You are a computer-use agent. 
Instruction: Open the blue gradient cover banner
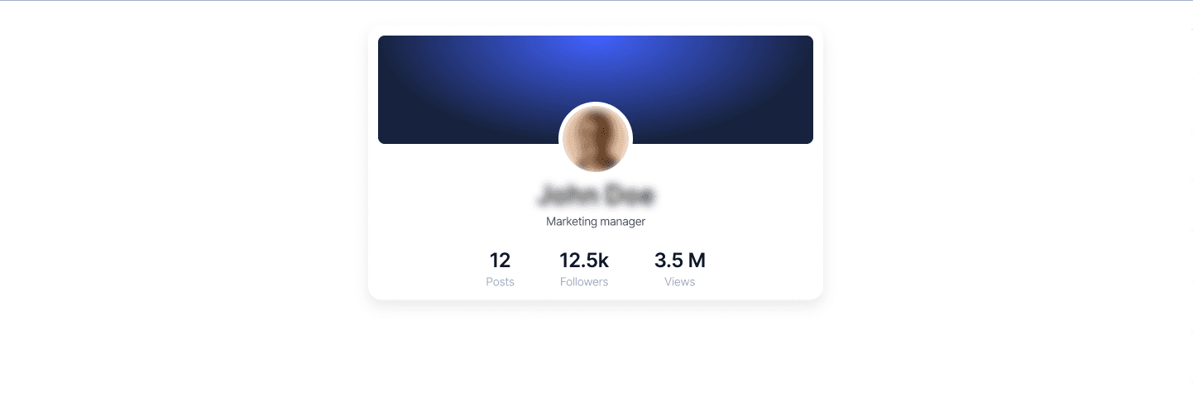point(596,89)
